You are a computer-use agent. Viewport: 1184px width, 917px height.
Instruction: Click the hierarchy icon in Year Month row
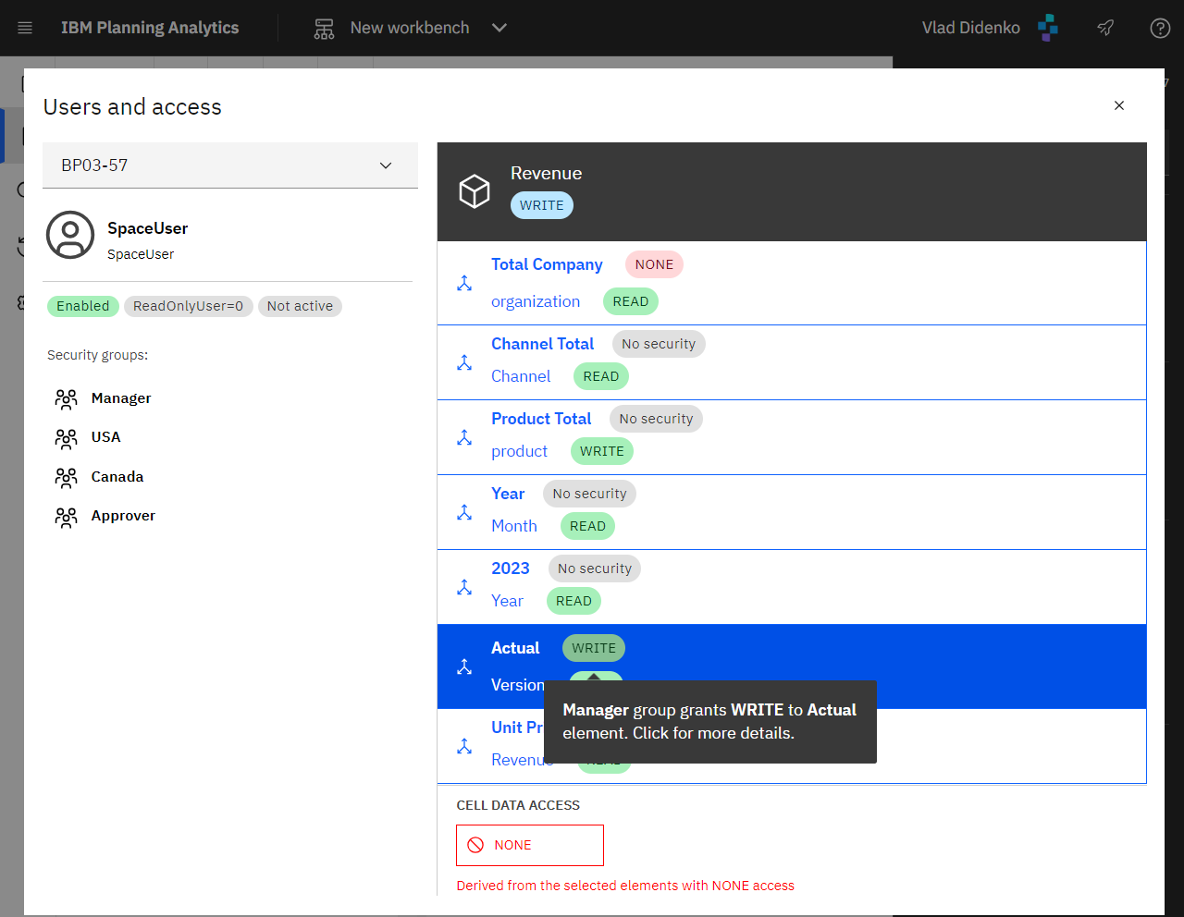coord(464,513)
